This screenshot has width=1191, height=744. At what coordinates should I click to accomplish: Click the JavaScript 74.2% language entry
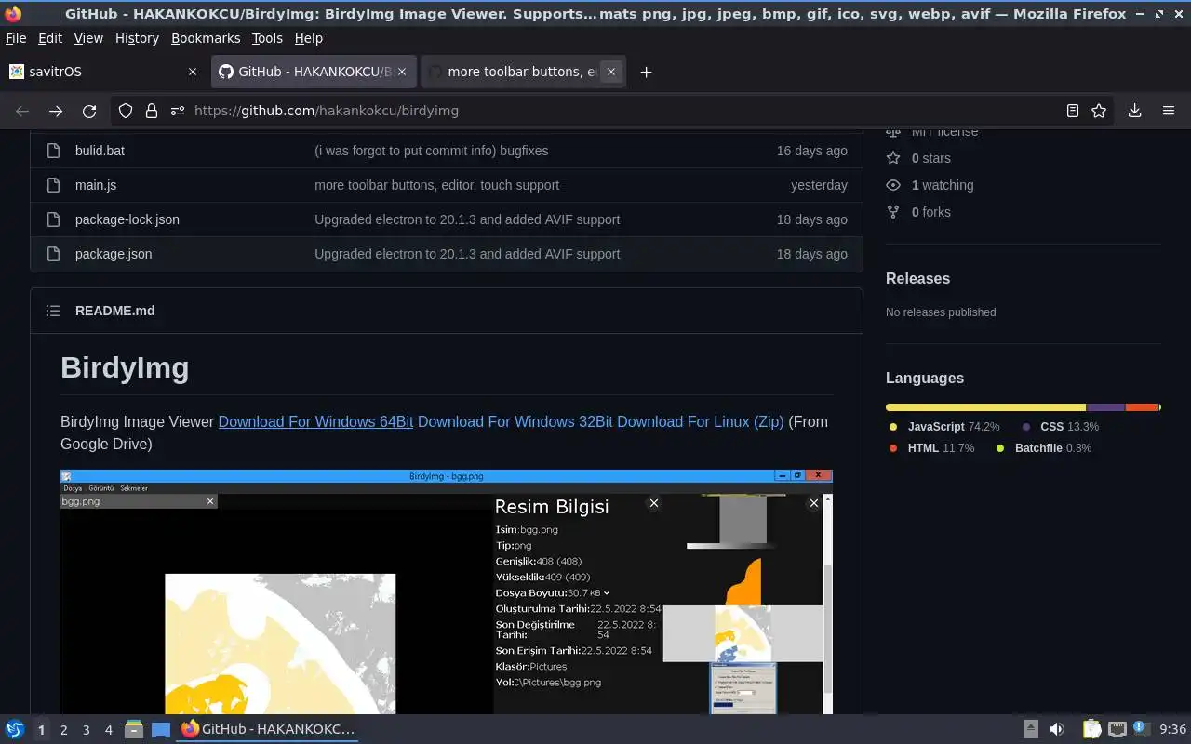coord(944,426)
